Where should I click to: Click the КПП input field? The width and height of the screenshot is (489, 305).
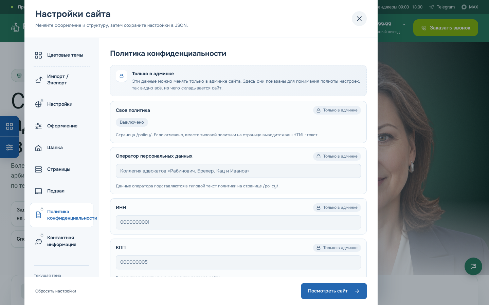[x=238, y=262]
